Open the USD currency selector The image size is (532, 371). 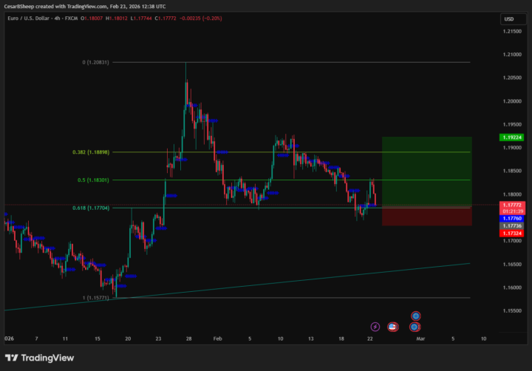click(x=513, y=19)
